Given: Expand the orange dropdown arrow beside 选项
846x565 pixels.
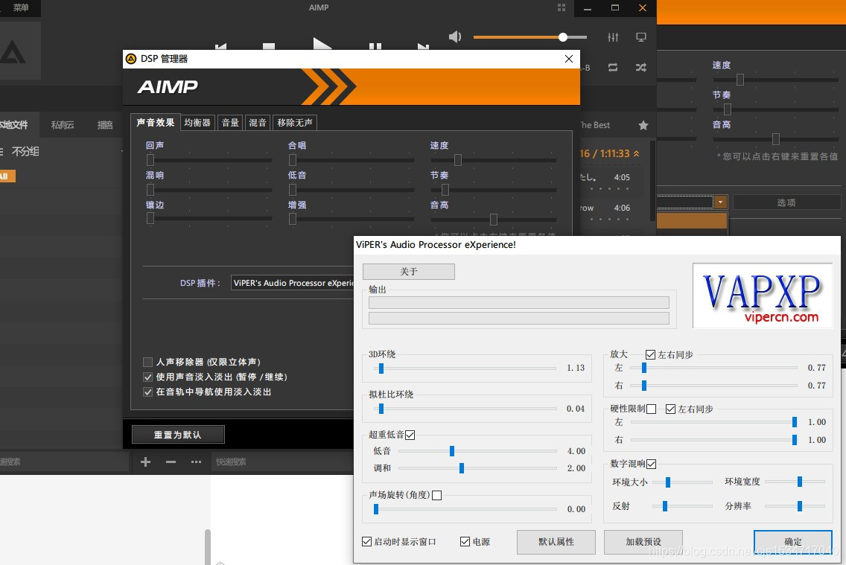Looking at the screenshot, I should tap(720, 202).
